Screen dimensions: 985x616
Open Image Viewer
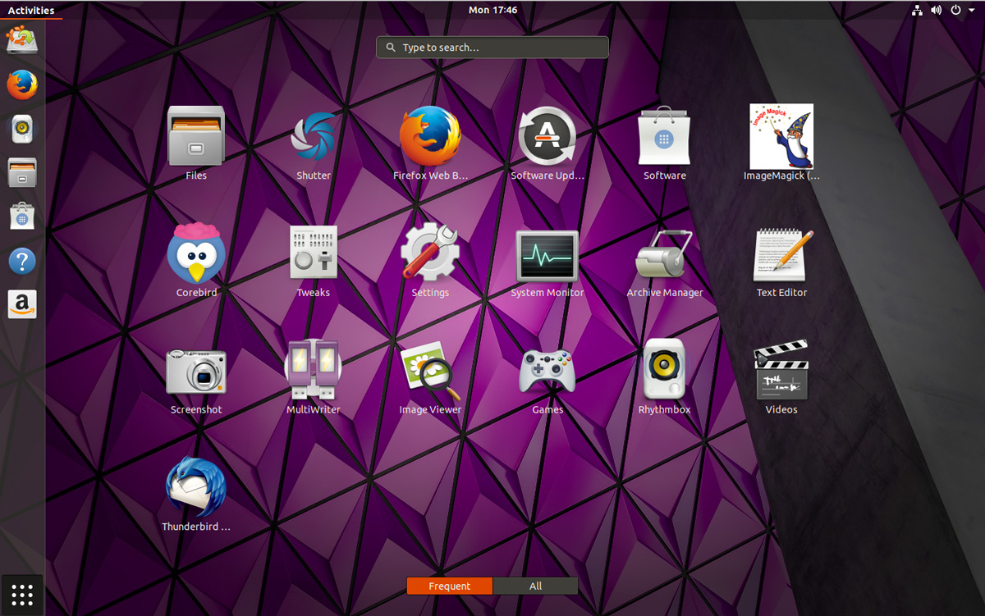(x=430, y=371)
